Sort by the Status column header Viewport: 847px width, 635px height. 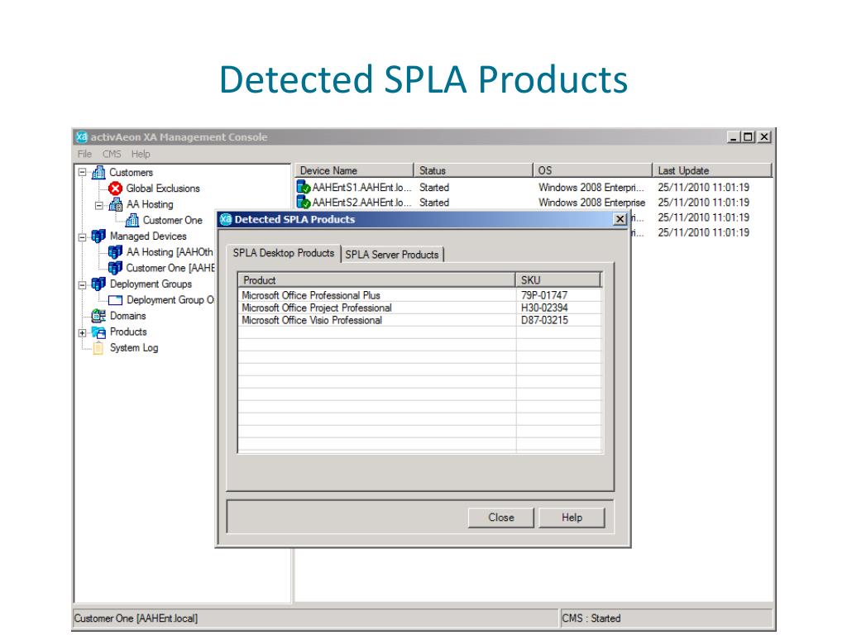473,170
